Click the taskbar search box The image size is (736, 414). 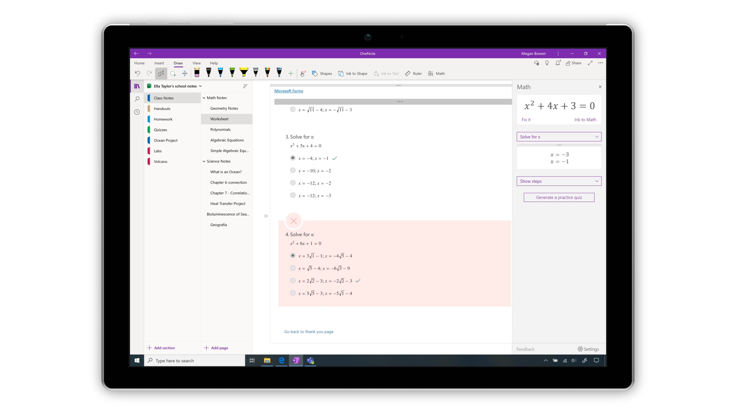pyautogui.click(x=195, y=361)
